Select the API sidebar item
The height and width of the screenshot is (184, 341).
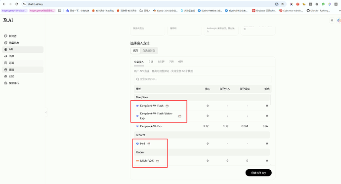[23, 49]
